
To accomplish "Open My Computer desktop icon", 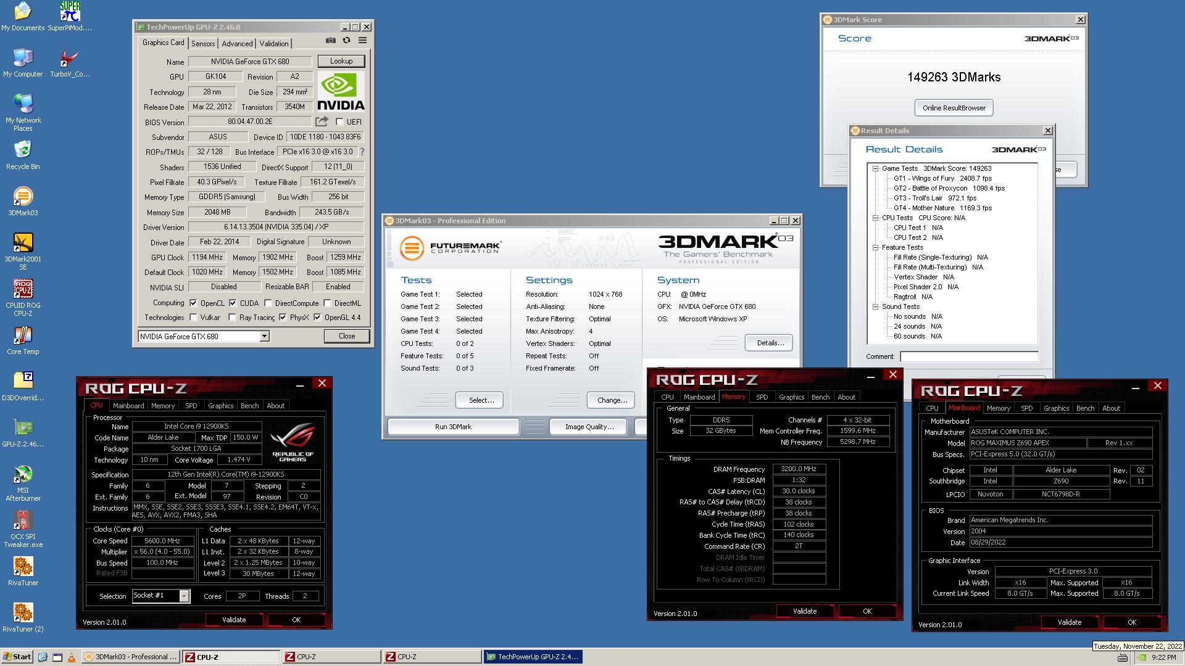I will coord(23,63).
